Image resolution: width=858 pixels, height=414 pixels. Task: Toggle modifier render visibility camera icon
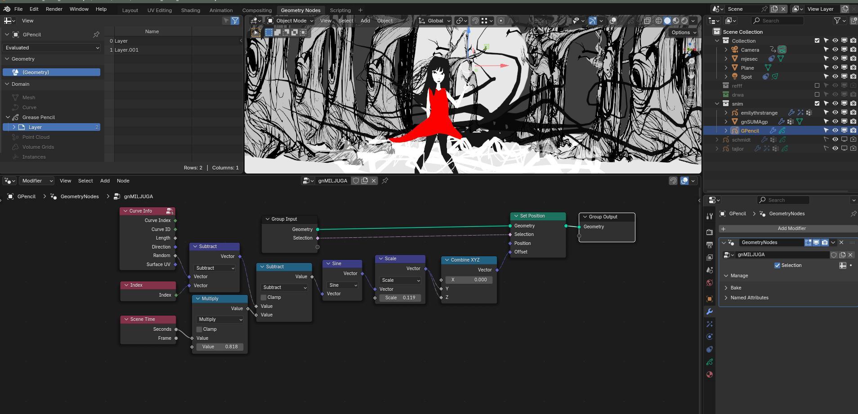pos(825,242)
